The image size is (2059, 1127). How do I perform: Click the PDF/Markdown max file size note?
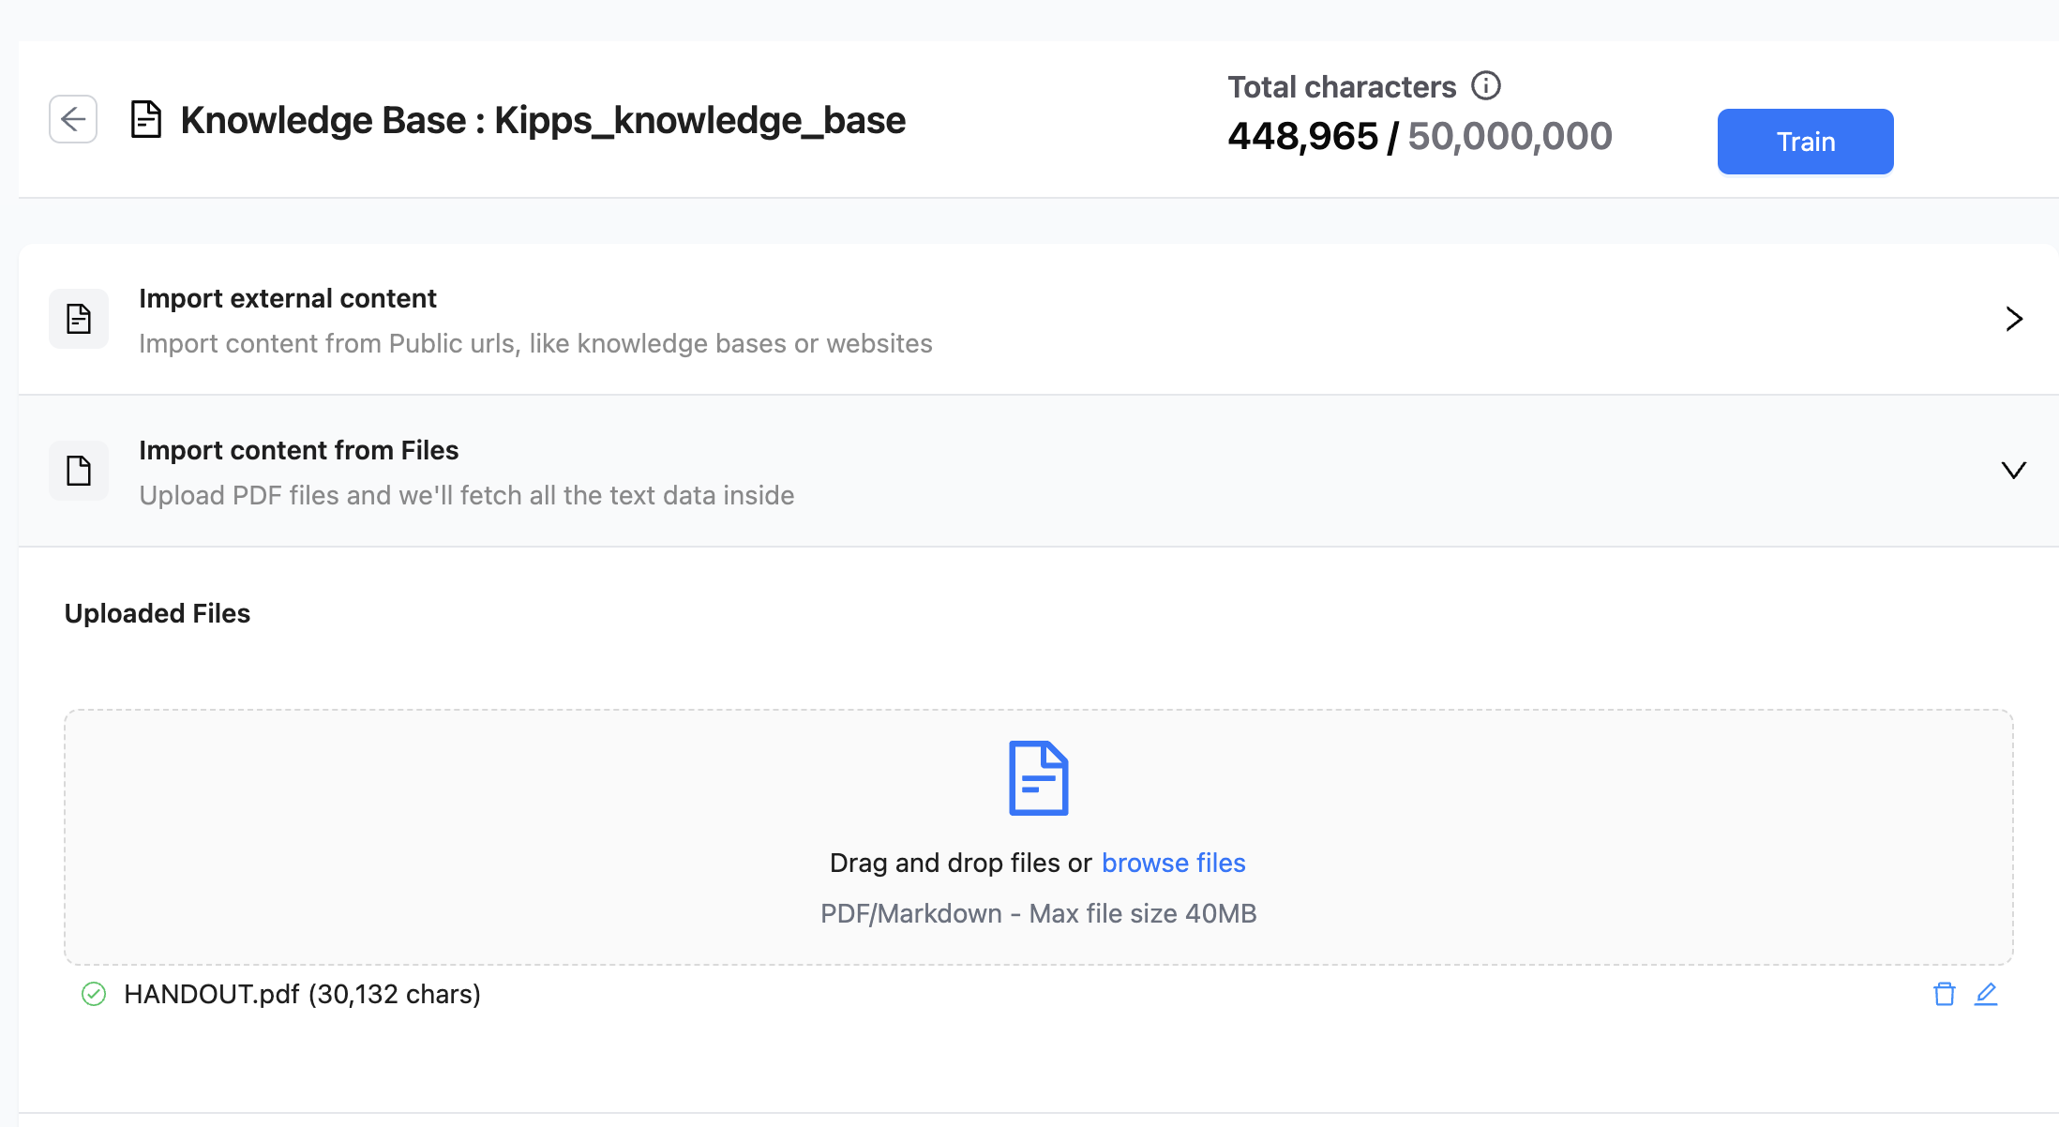[1038, 913]
